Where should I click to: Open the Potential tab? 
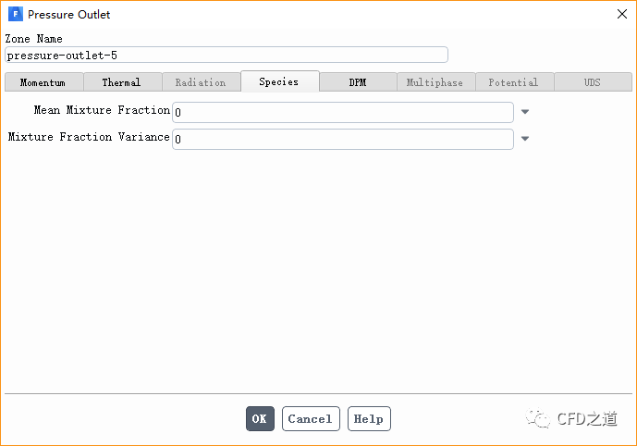514,82
